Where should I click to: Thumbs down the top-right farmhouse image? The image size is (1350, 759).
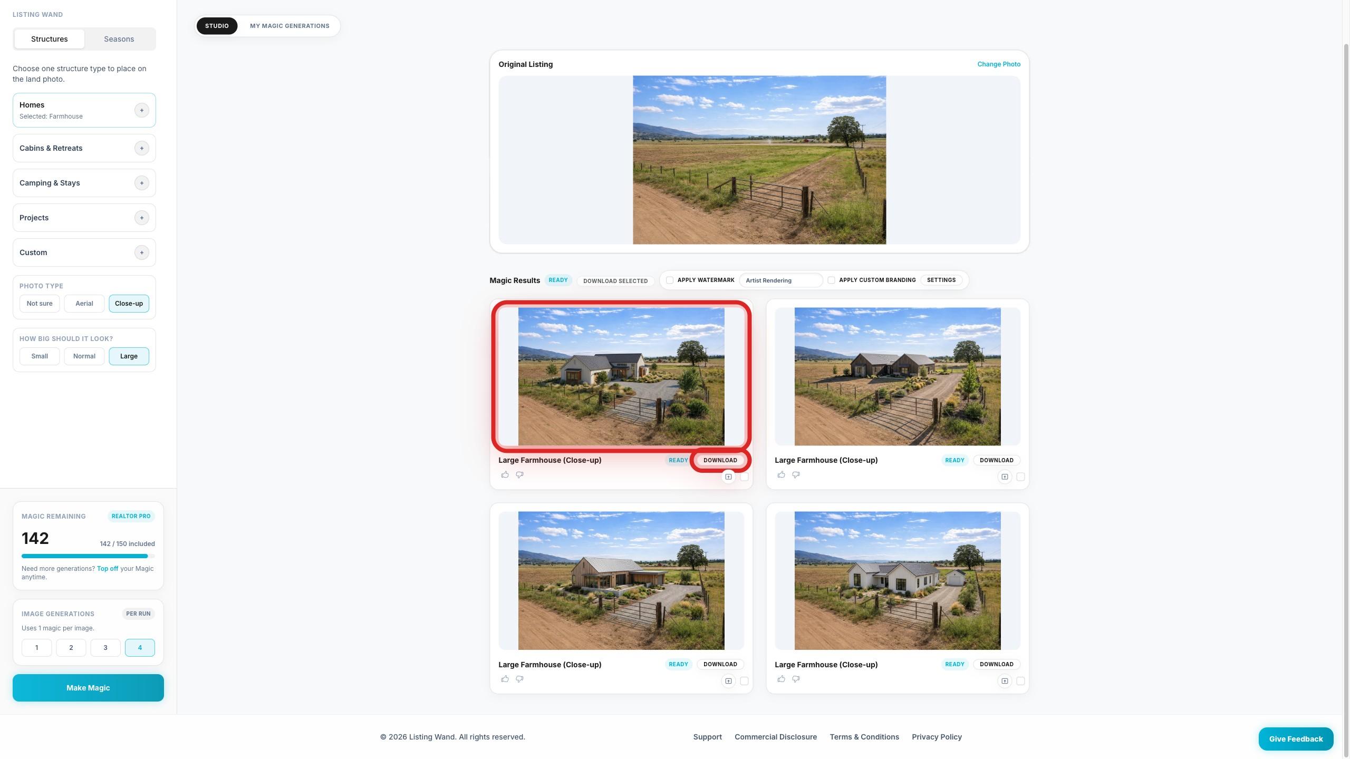[x=796, y=474]
